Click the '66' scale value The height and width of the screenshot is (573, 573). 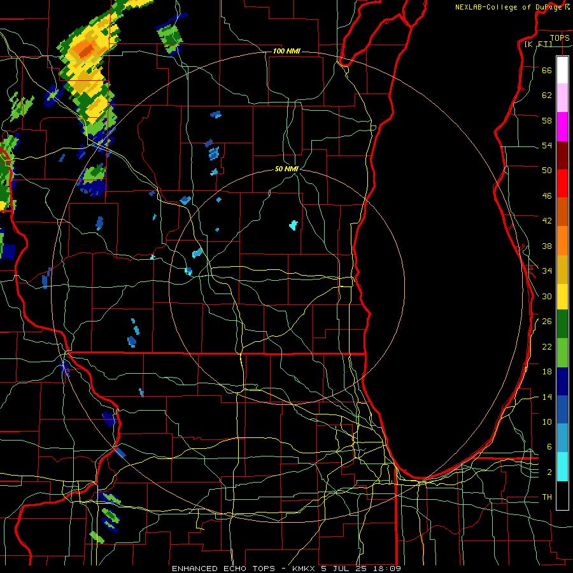pyautogui.click(x=547, y=70)
